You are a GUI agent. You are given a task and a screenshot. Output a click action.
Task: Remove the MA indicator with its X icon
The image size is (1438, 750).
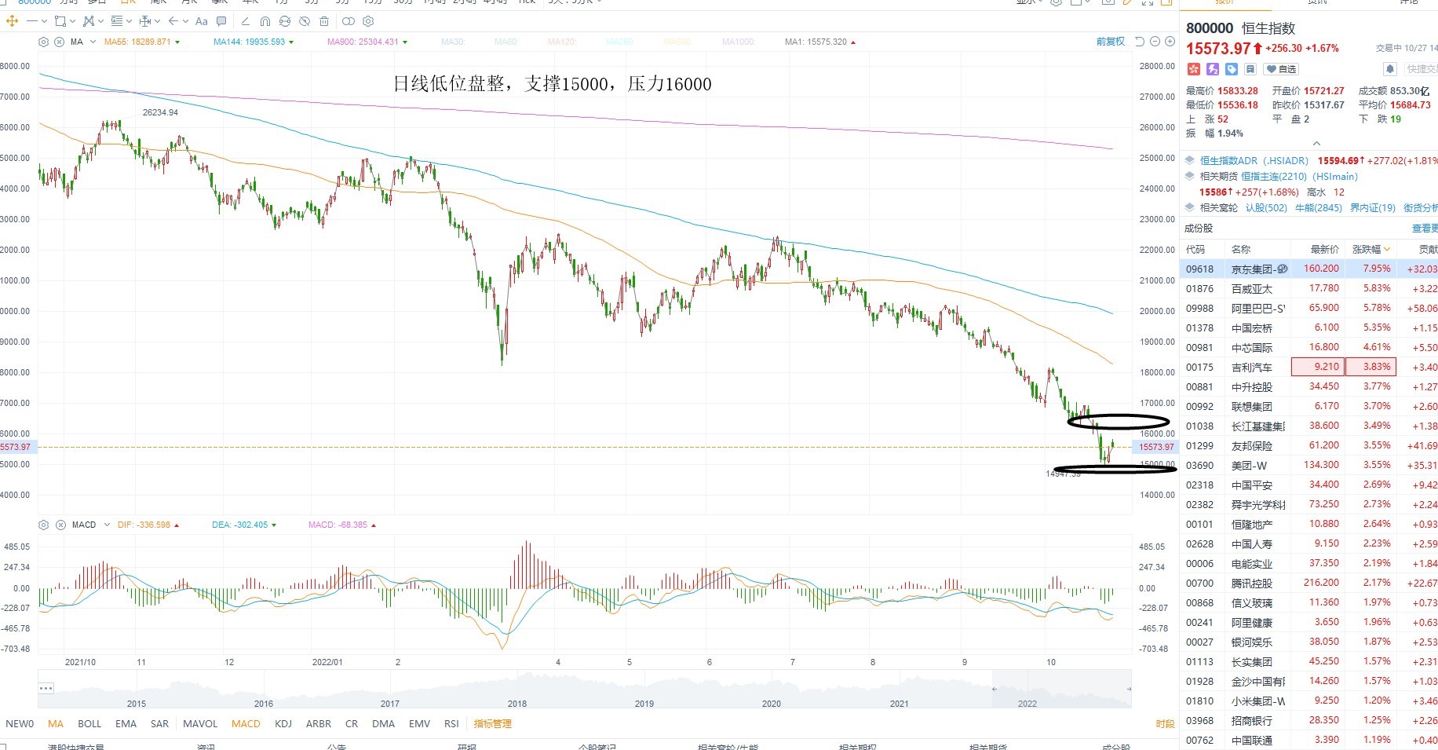pyautogui.click(x=59, y=42)
